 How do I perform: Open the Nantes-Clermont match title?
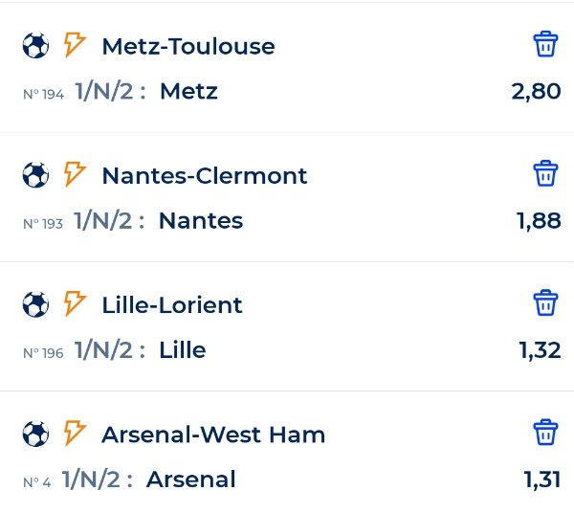[205, 176]
